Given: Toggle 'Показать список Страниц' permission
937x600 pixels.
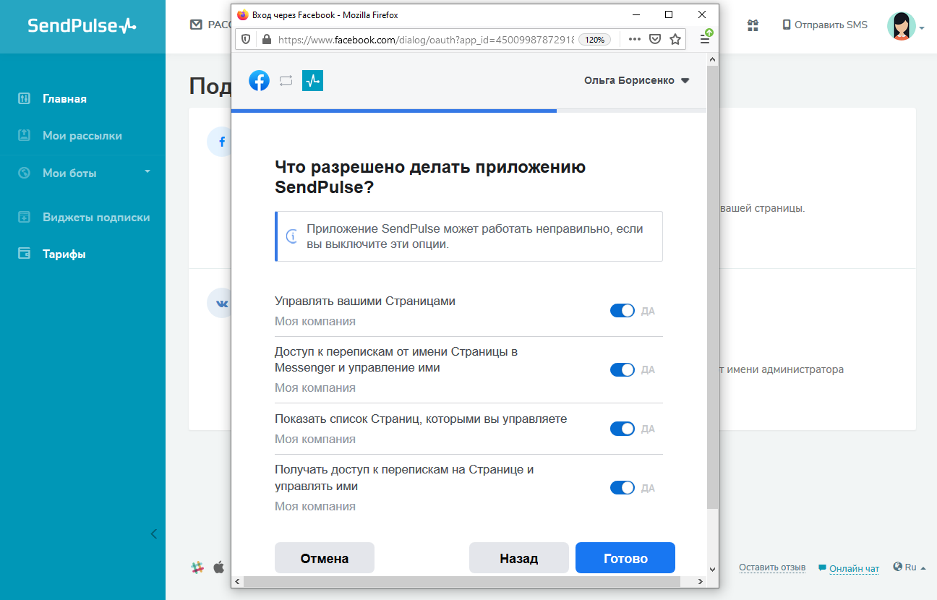Looking at the screenshot, I should [x=622, y=429].
